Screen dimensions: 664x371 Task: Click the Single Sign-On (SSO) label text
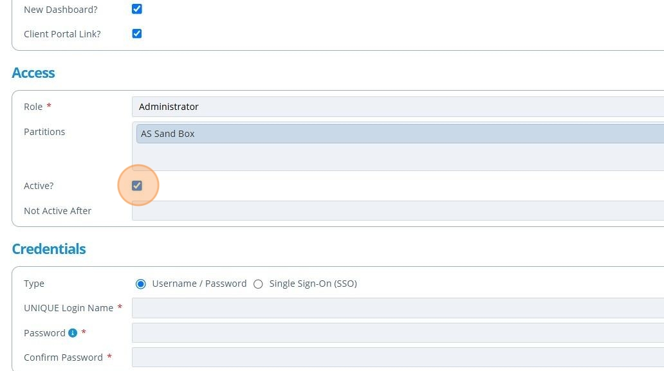coord(313,284)
